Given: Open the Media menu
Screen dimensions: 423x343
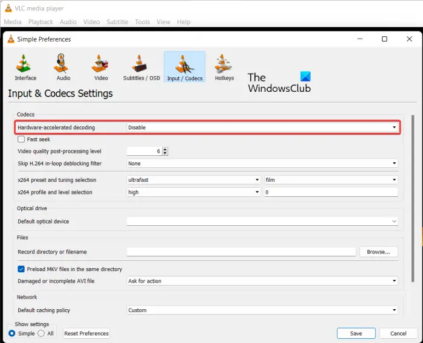Looking at the screenshot, I should (x=13, y=22).
